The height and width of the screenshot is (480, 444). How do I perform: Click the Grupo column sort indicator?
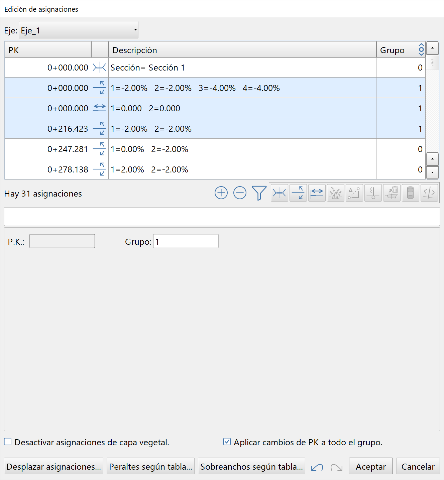[421, 49]
